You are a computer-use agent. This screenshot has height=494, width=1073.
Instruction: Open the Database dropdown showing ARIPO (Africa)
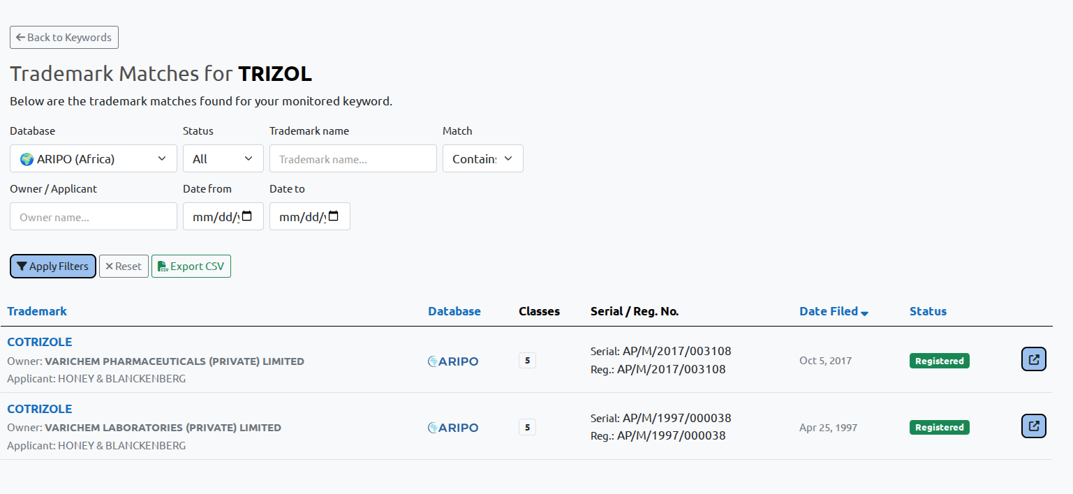(x=94, y=158)
